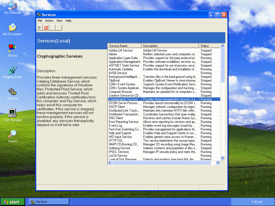Select the Alerter service

click(164, 54)
